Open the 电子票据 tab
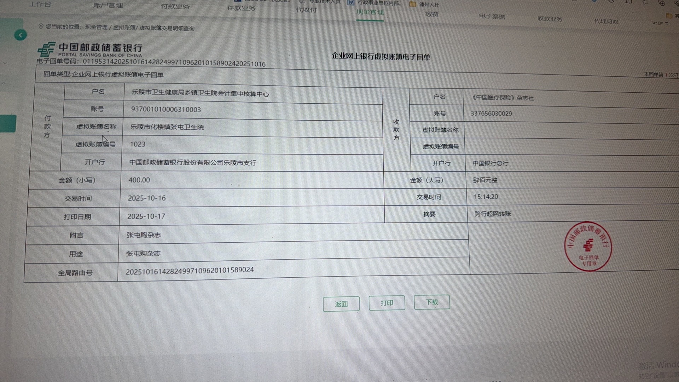This screenshot has width=679, height=382. [492, 17]
